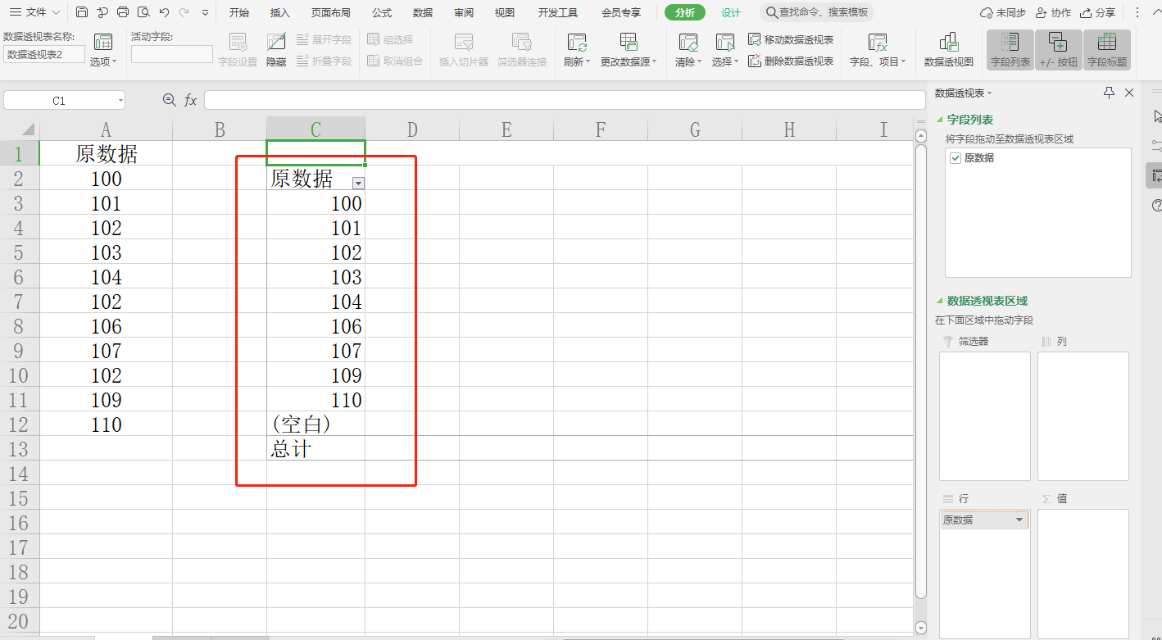
Task: Open the 原数据 filter dropdown in cell C2
Action: (x=357, y=183)
